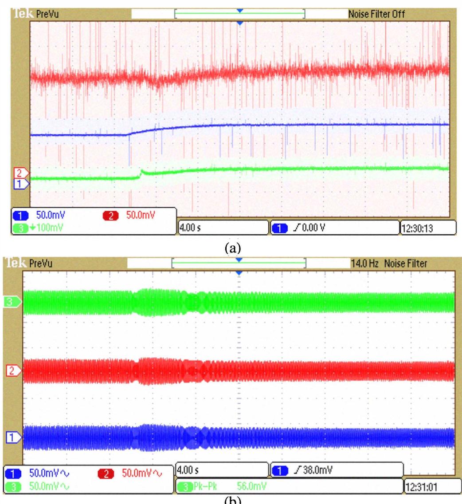Click channel 1 badge in bottom scale readout
Viewport: 462px width, 504px height.
click(x=13, y=473)
